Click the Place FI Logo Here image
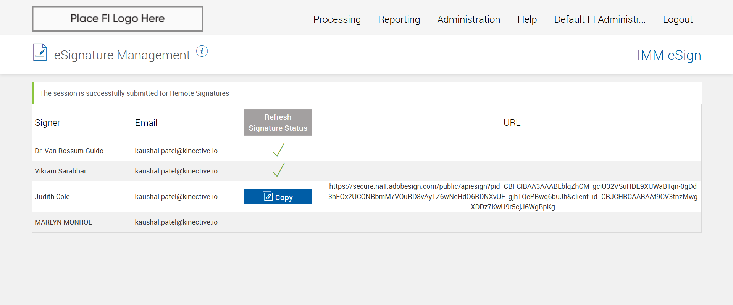Image resolution: width=733 pixels, height=305 pixels. tap(118, 19)
